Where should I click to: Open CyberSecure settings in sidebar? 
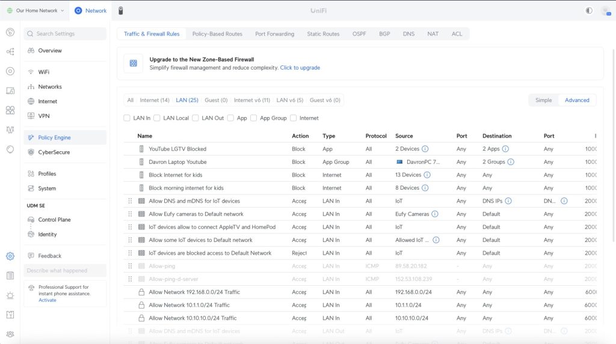coord(65,152)
